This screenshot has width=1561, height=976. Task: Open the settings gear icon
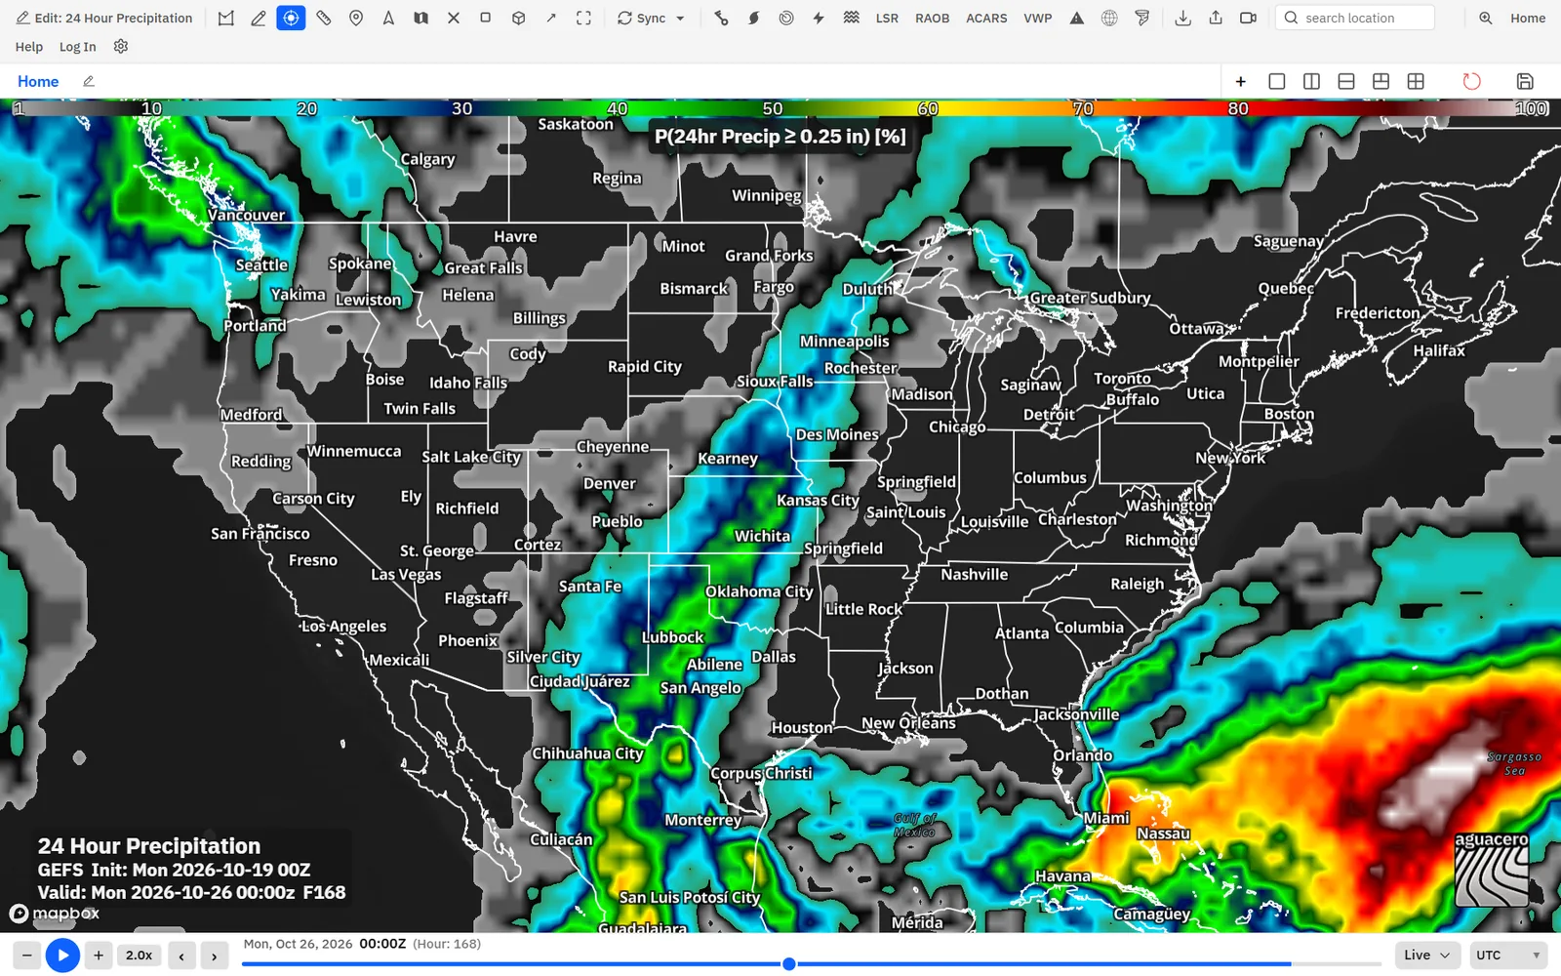coord(121,46)
